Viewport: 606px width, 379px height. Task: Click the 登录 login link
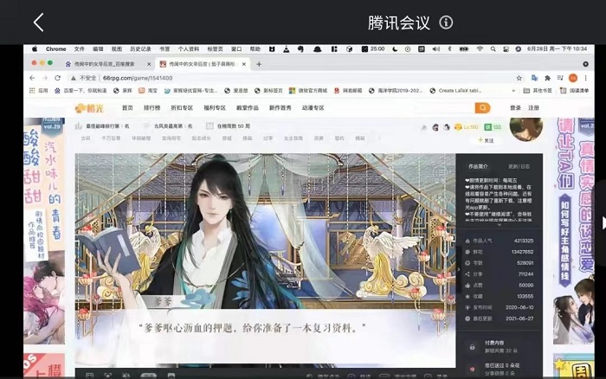point(515,108)
